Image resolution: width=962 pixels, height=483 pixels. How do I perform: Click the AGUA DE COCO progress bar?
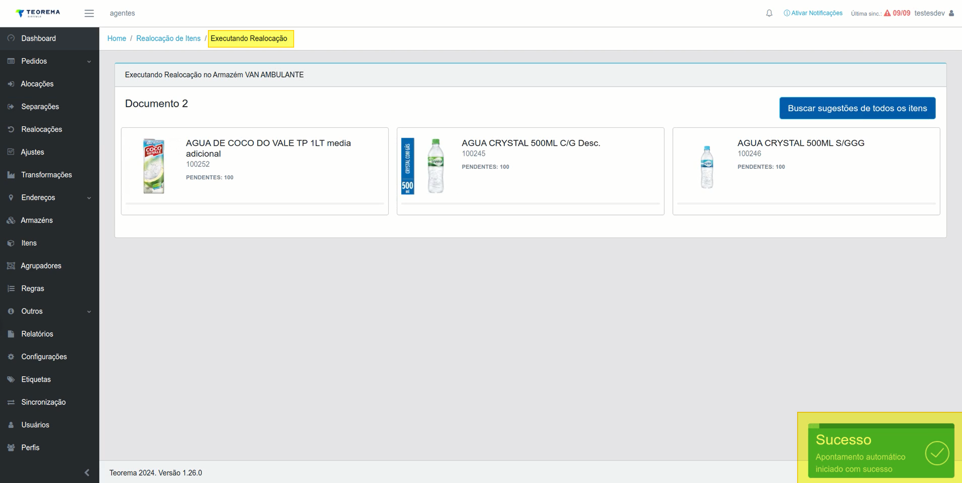pos(255,203)
